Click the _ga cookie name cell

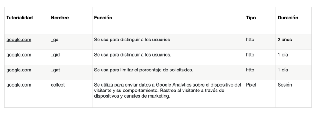click(70, 42)
